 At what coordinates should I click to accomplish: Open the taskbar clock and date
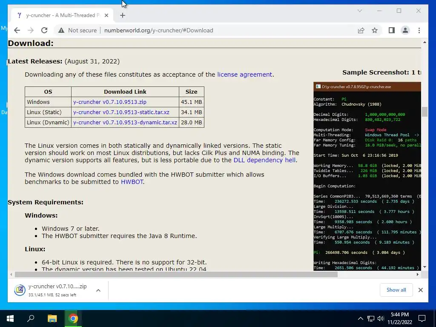tap(400, 318)
